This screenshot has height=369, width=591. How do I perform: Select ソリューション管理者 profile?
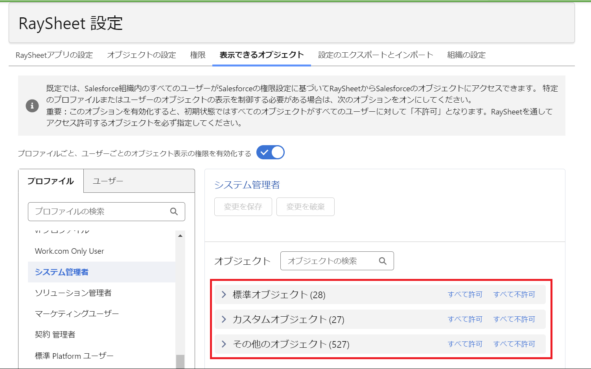coord(101,293)
